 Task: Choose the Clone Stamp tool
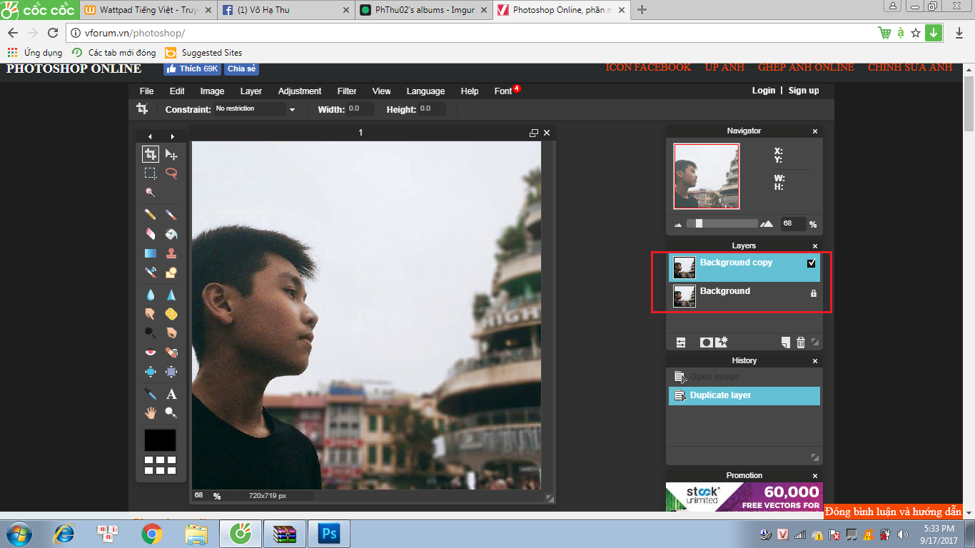(171, 253)
